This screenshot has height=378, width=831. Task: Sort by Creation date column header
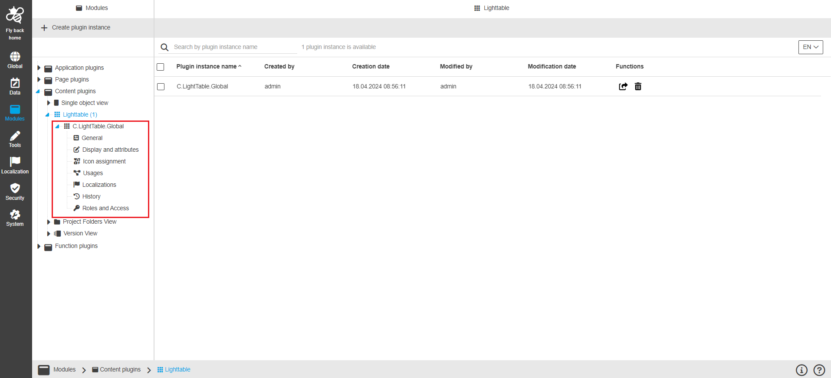pyautogui.click(x=371, y=66)
